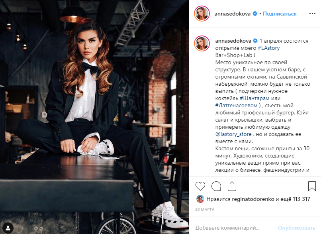Open comments with the speech bubble icon
The image size is (321, 234).
[216, 186]
